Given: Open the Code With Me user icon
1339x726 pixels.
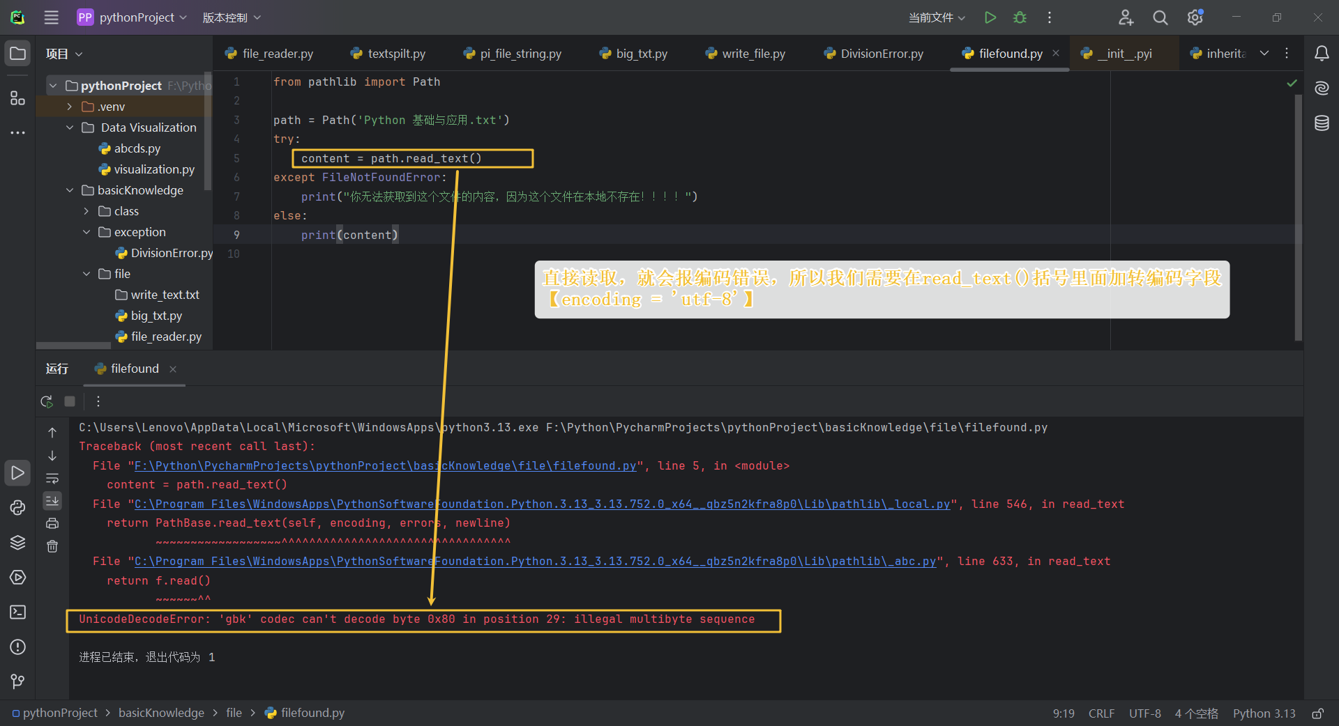Looking at the screenshot, I should pyautogui.click(x=1126, y=17).
